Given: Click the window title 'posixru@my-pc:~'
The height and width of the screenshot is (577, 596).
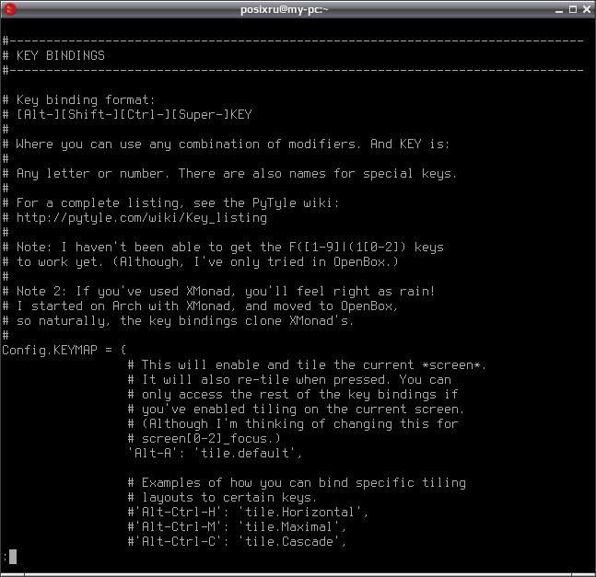Looking at the screenshot, I should tap(284, 9).
